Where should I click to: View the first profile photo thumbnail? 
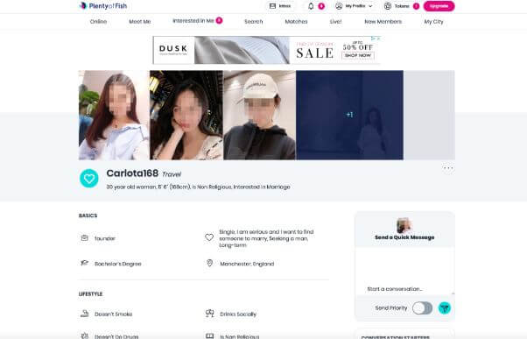114,115
